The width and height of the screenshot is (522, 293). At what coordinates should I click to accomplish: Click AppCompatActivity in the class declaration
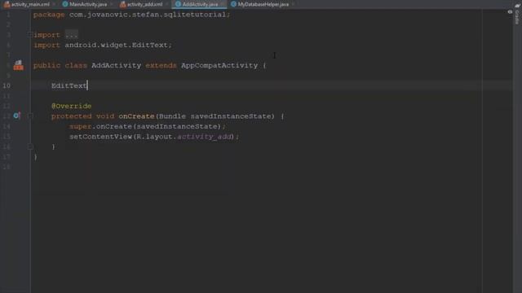(x=219, y=65)
